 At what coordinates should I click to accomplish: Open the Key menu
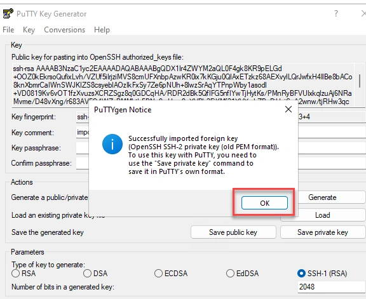[29, 30]
